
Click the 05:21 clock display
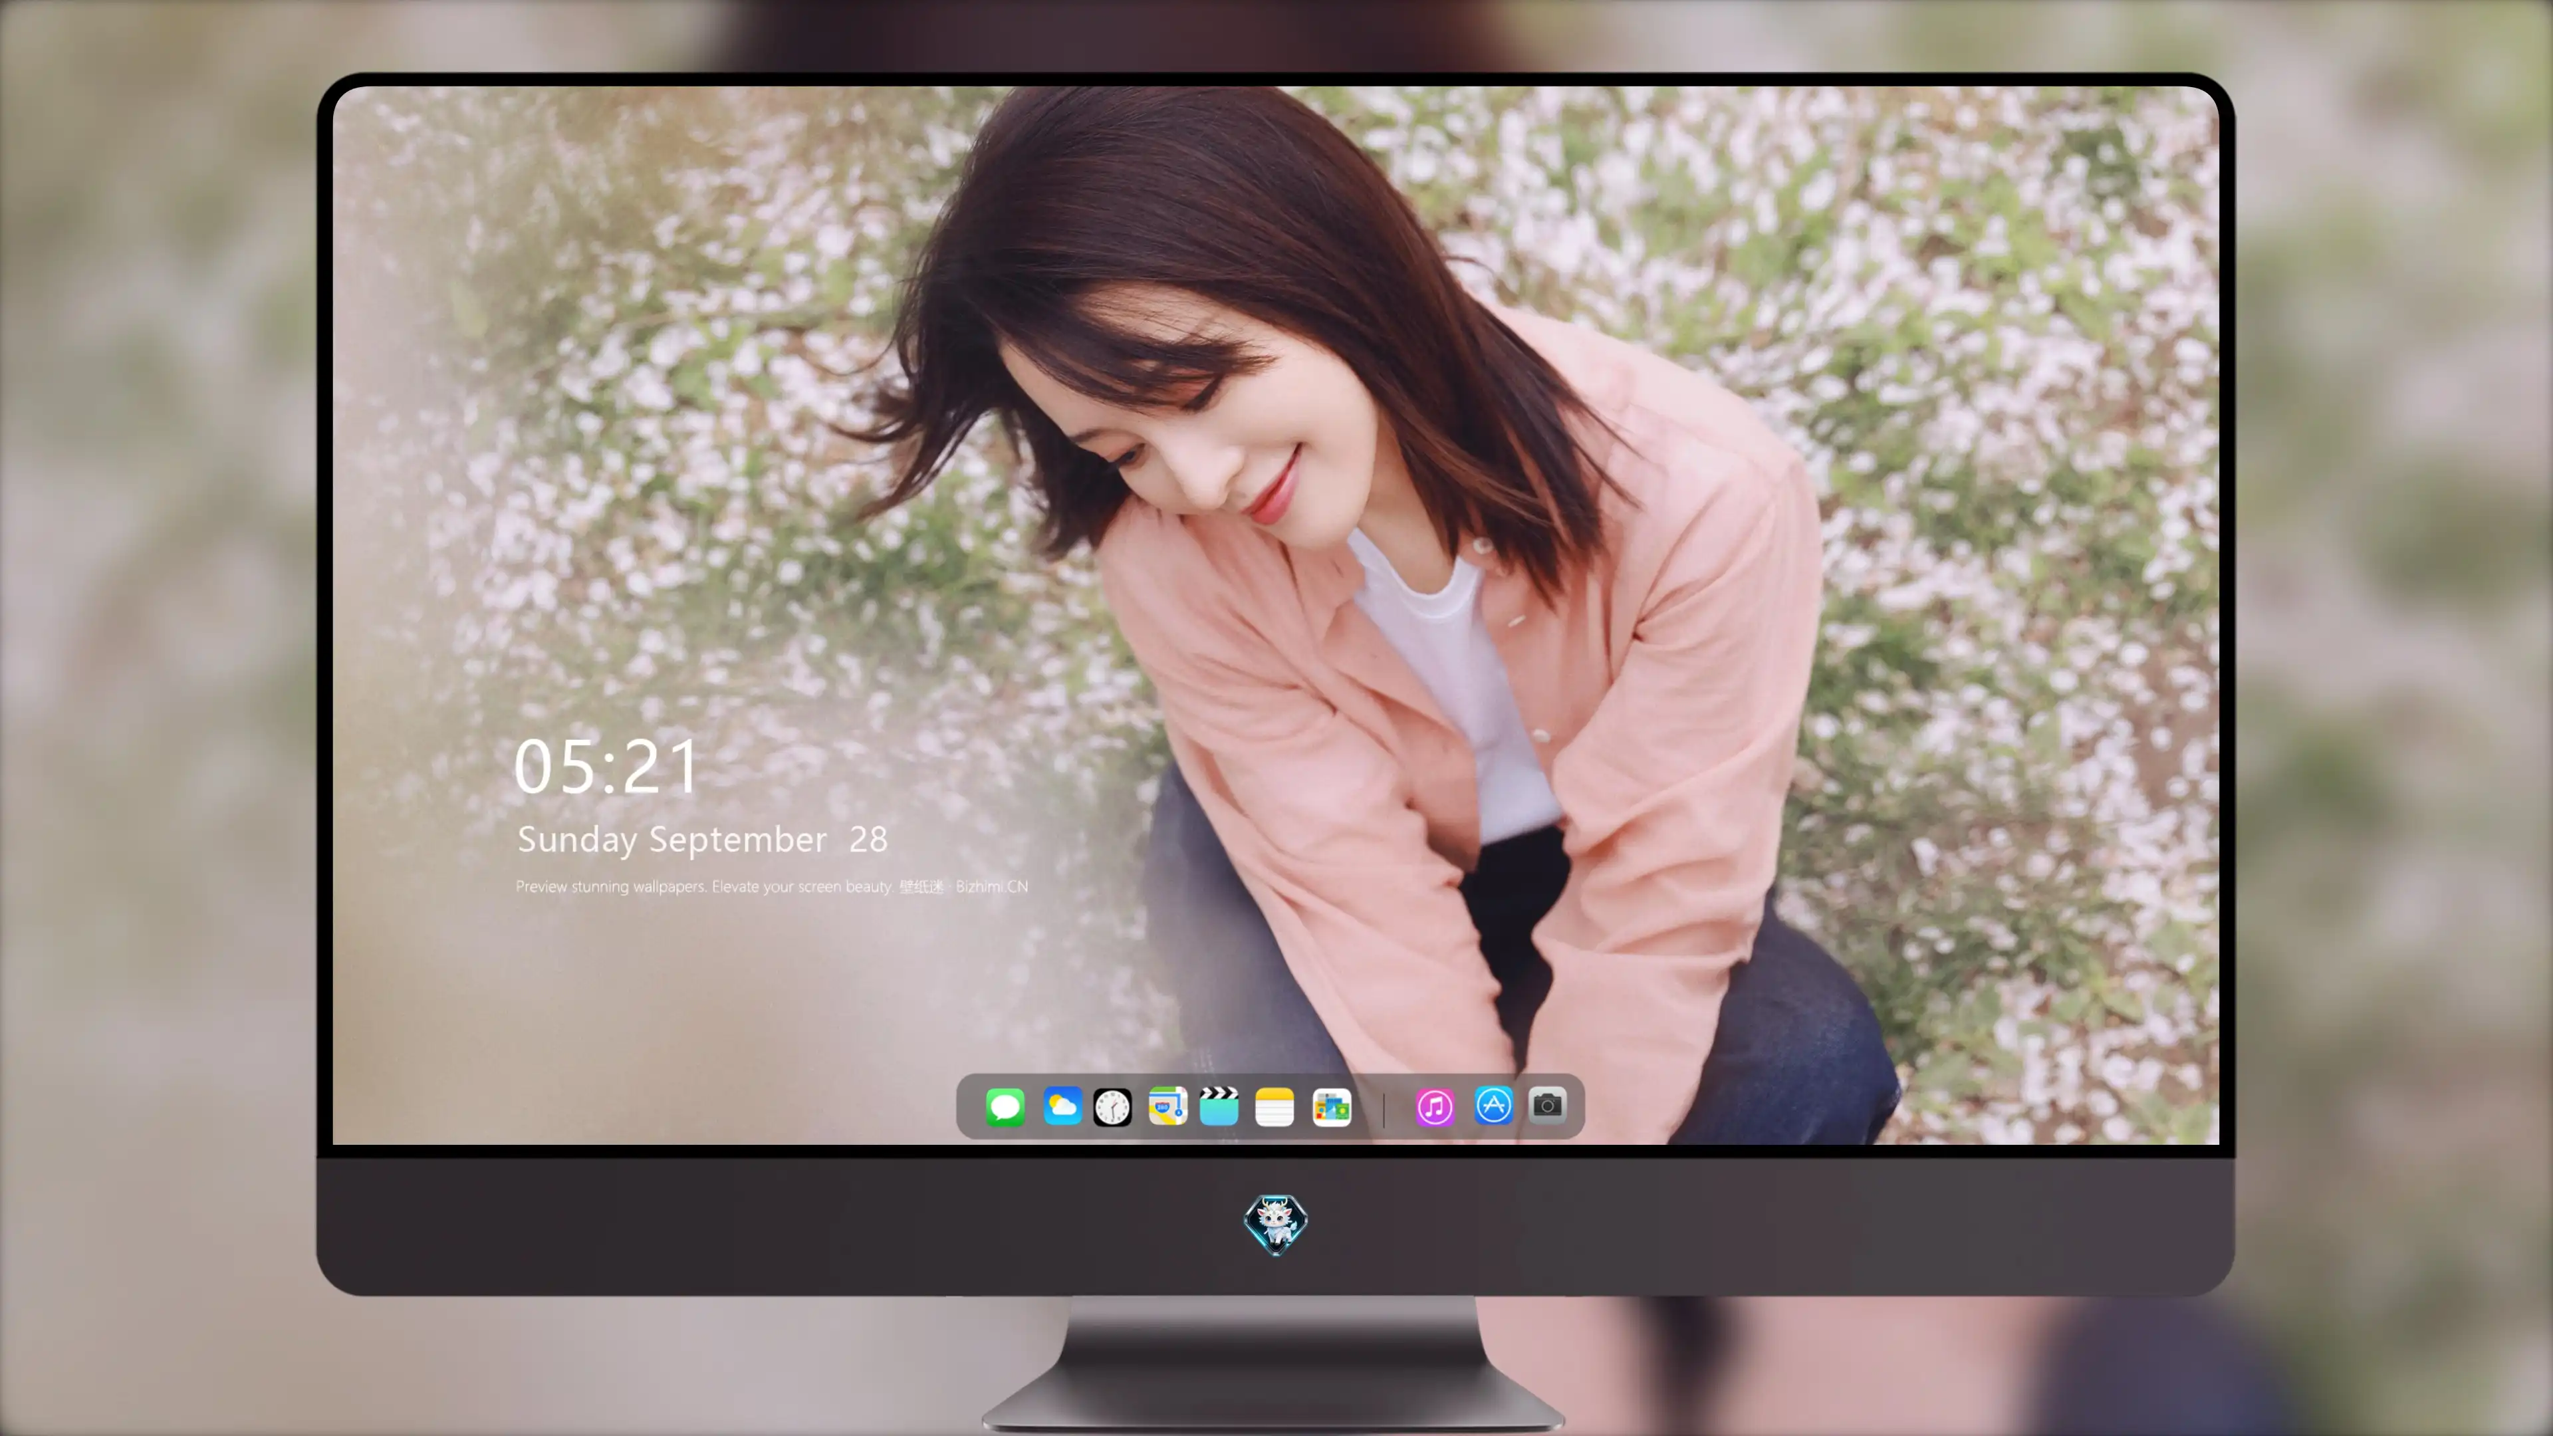click(606, 766)
